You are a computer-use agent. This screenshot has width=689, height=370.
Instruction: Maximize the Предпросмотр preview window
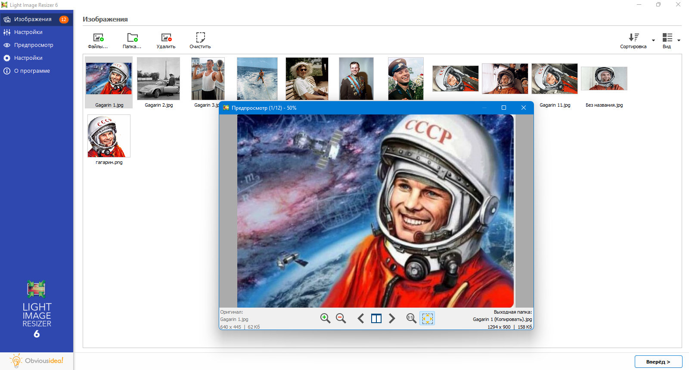coord(504,108)
